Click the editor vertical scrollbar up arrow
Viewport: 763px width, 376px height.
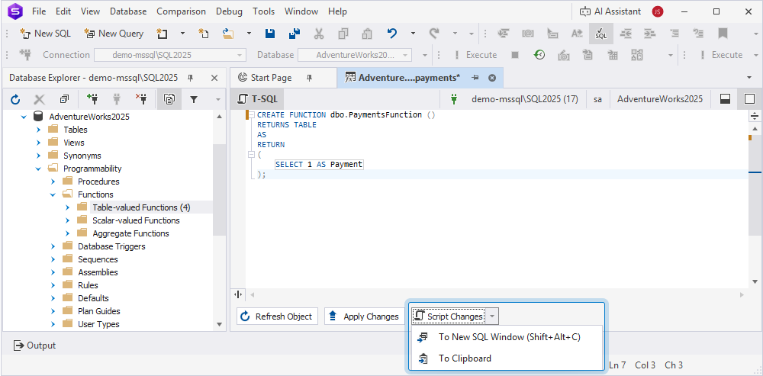point(755,128)
